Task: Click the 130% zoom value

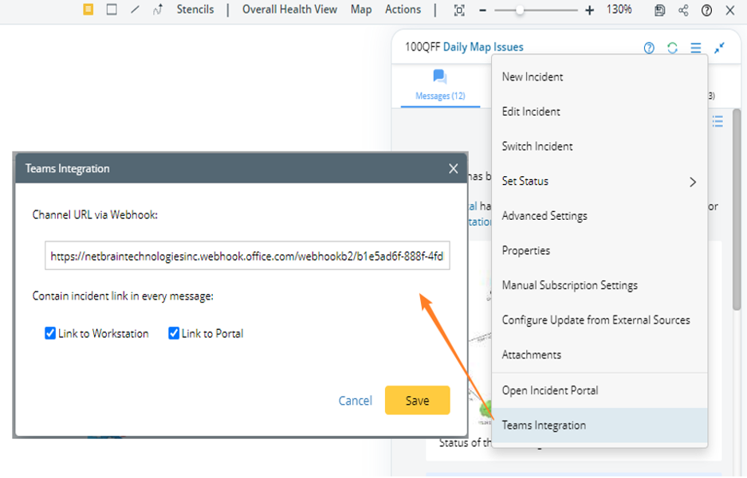Action: pos(619,10)
